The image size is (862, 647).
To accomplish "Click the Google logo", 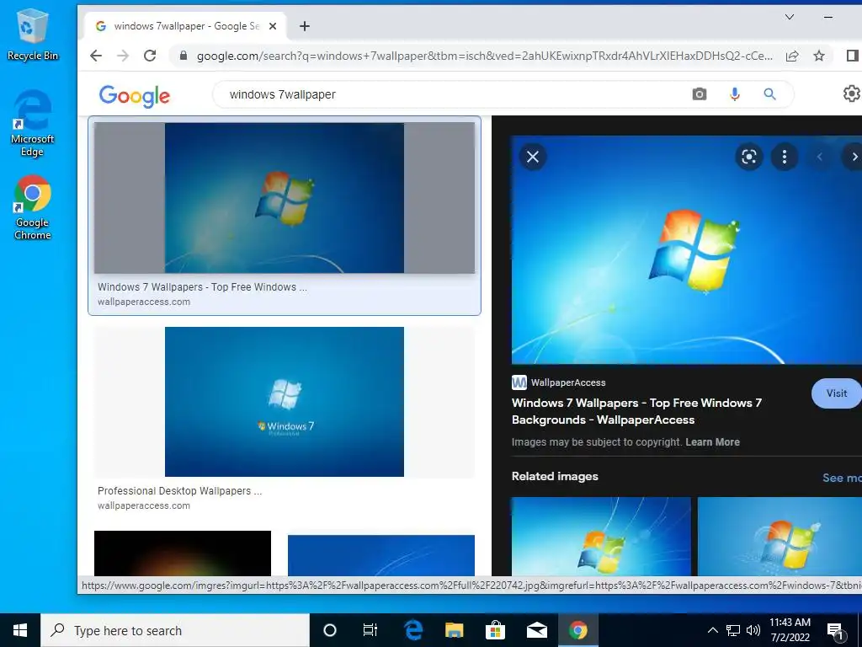I will coord(135,96).
